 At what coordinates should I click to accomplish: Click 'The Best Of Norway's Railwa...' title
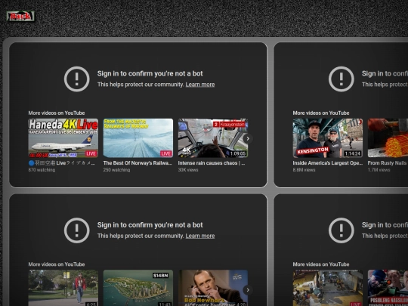(138, 163)
